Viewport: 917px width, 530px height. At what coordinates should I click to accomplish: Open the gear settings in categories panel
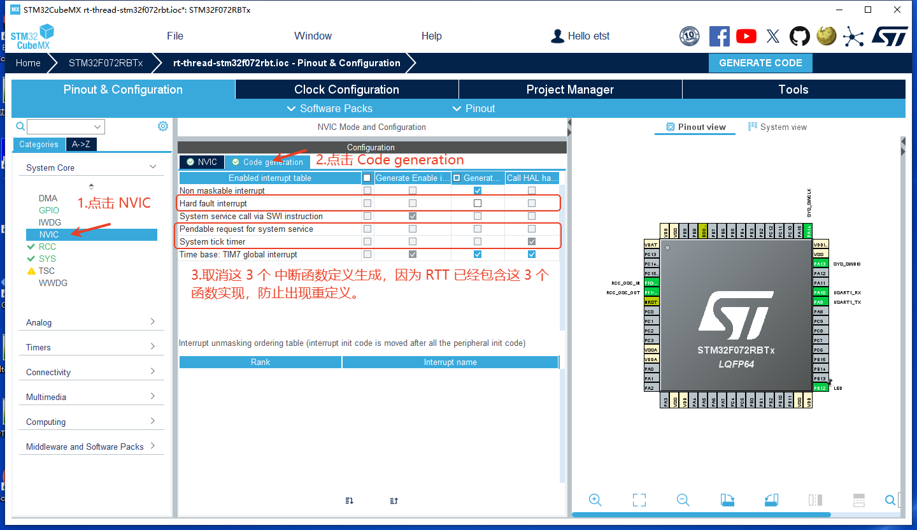(x=163, y=126)
